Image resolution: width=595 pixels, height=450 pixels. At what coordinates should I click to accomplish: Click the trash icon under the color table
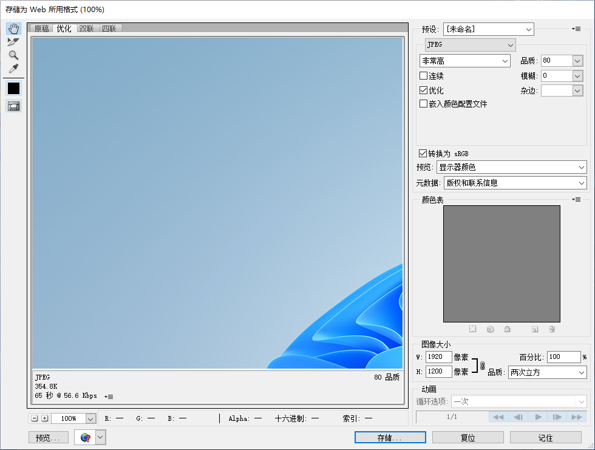pyautogui.click(x=552, y=329)
